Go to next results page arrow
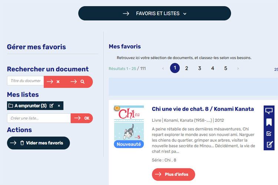Viewport: 278px width, 185px height. click(238, 68)
